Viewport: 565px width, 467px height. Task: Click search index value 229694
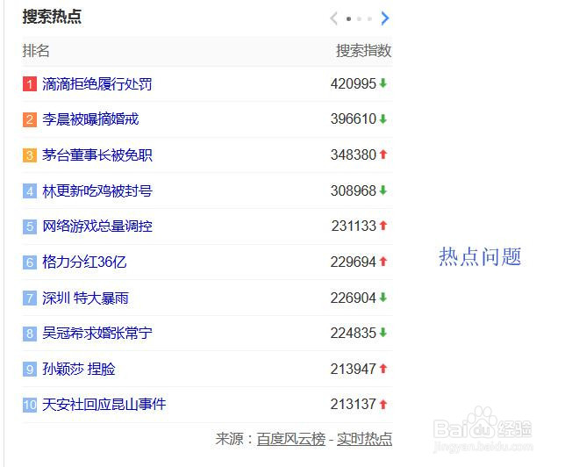tap(354, 262)
